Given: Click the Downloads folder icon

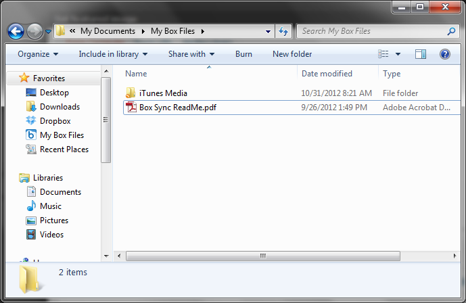Looking at the screenshot, I should [31, 106].
